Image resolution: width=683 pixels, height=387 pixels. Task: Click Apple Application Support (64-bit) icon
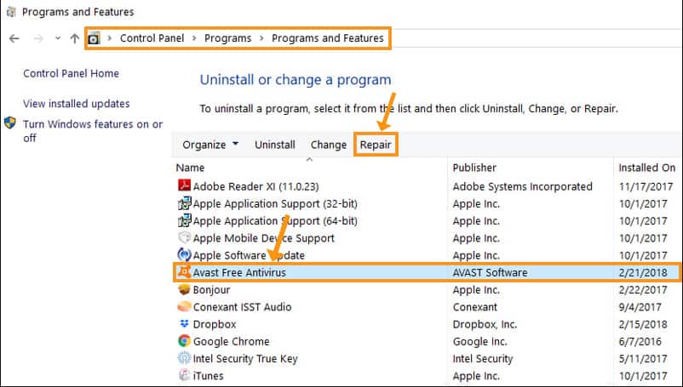point(184,220)
